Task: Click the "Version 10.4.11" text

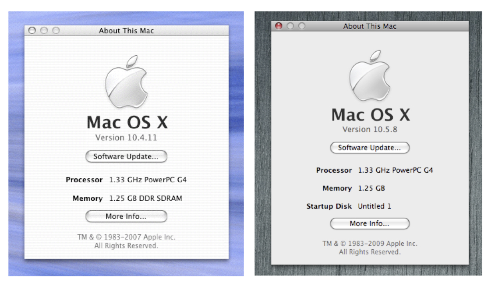Action: click(126, 138)
